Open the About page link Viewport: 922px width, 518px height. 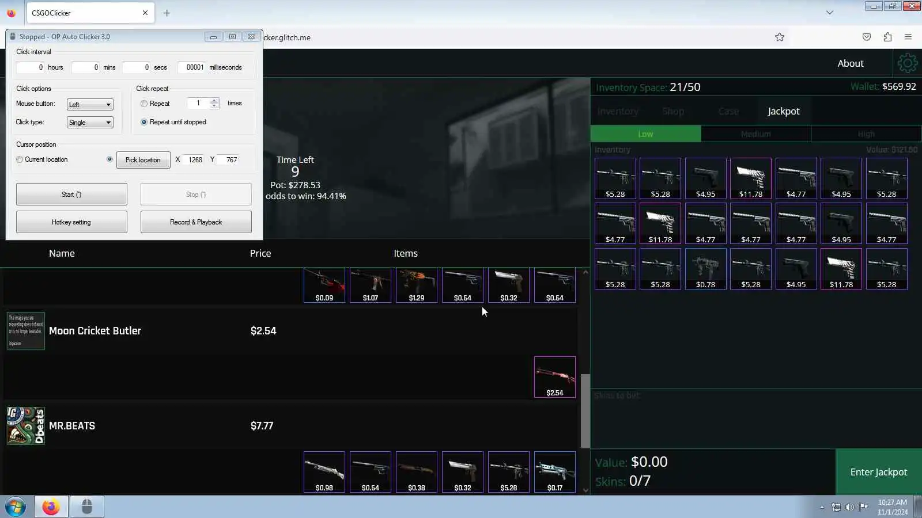click(851, 63)
